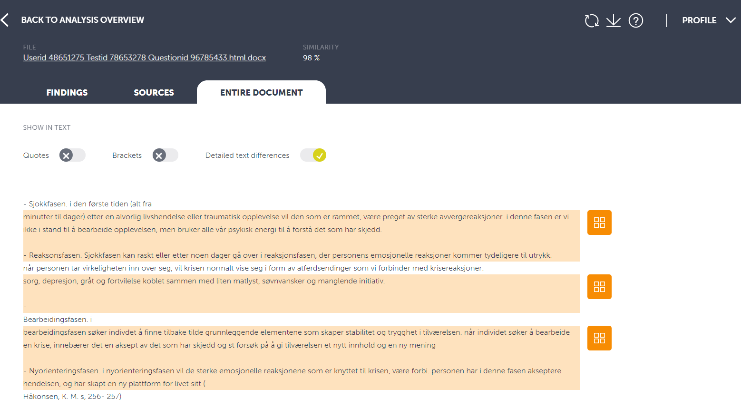Download the report using download icon
Screen dimensions: 741x408
pyautogui.click(x=614, y=20)
